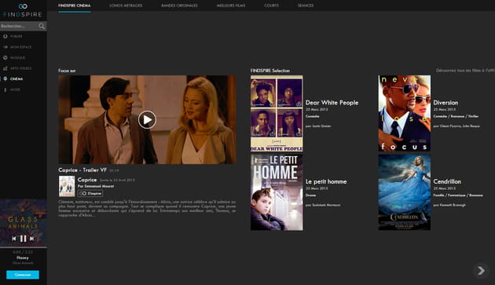The height and width of the screenshot is (285, 495).
Task: Open the Cinéma section in the sidebar
Action: [13, 79]
